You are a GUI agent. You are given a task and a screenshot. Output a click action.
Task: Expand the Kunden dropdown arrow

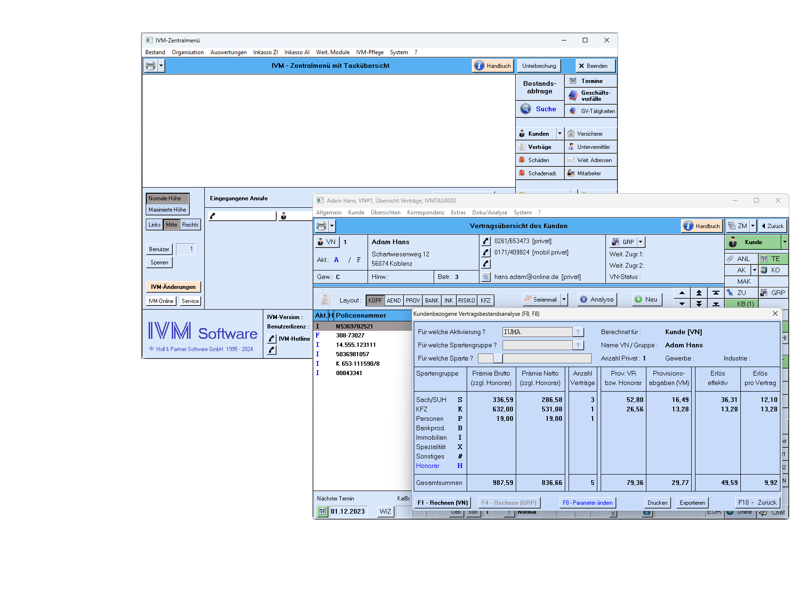pyautogui.click(x=560, y=134)
